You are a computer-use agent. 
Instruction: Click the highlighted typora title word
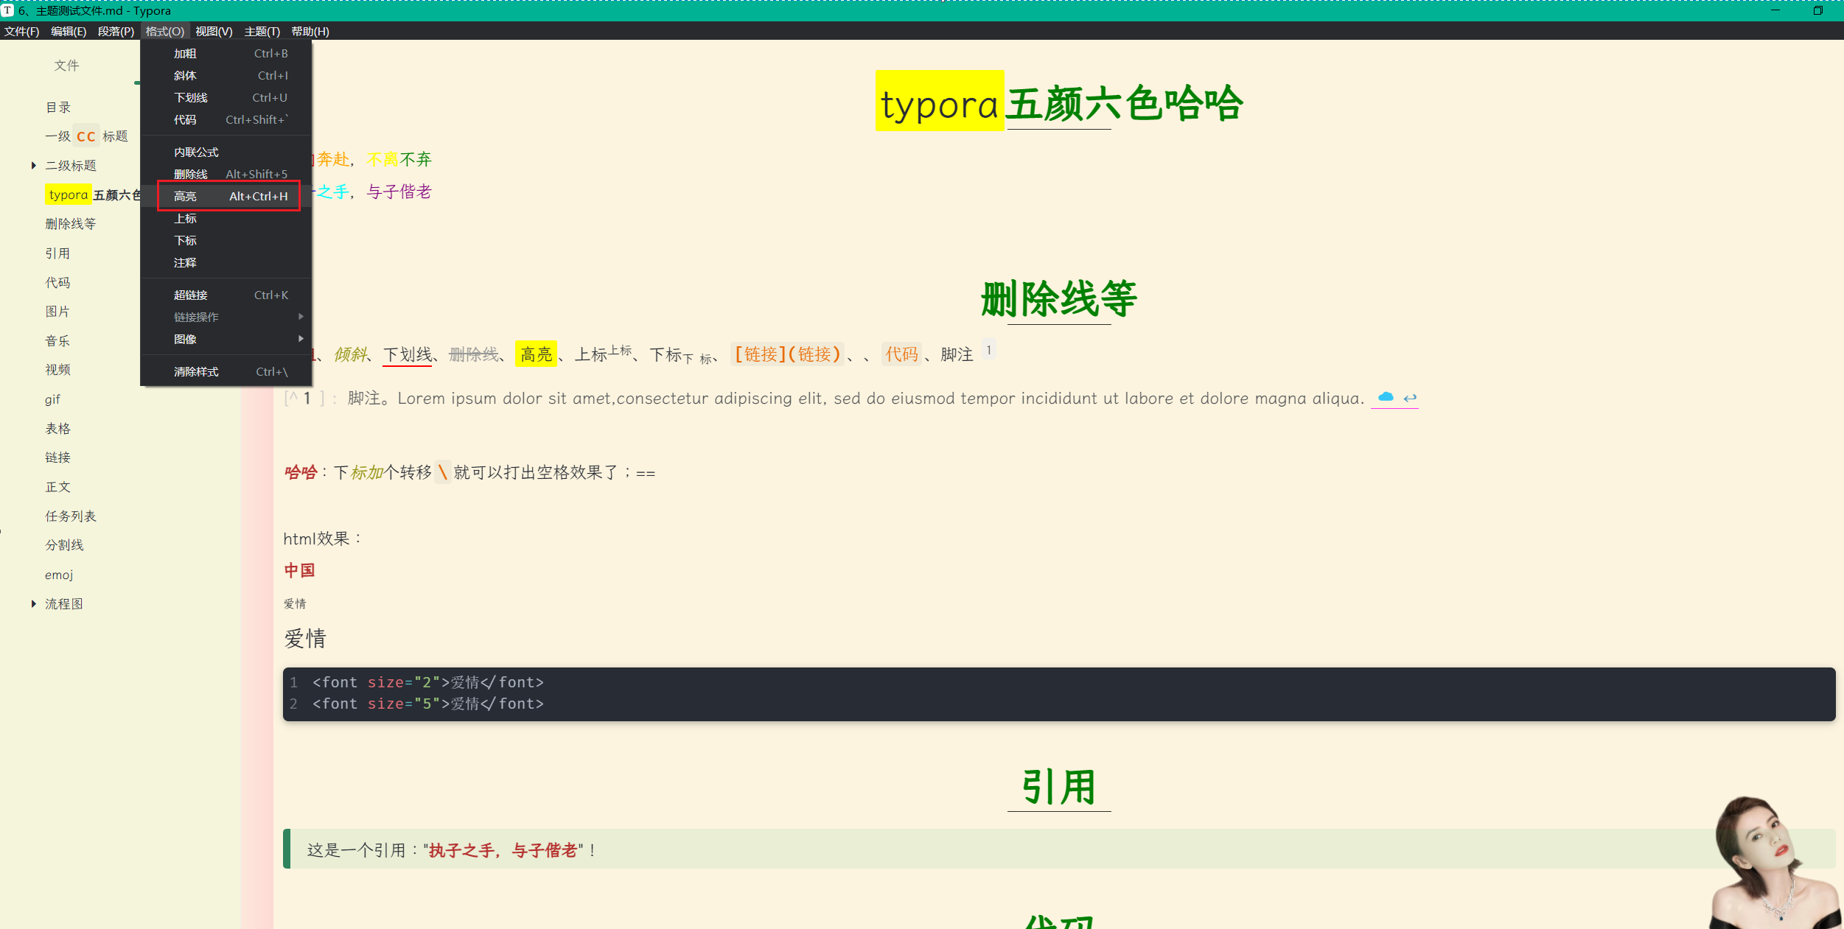click(x=940, y=102)
